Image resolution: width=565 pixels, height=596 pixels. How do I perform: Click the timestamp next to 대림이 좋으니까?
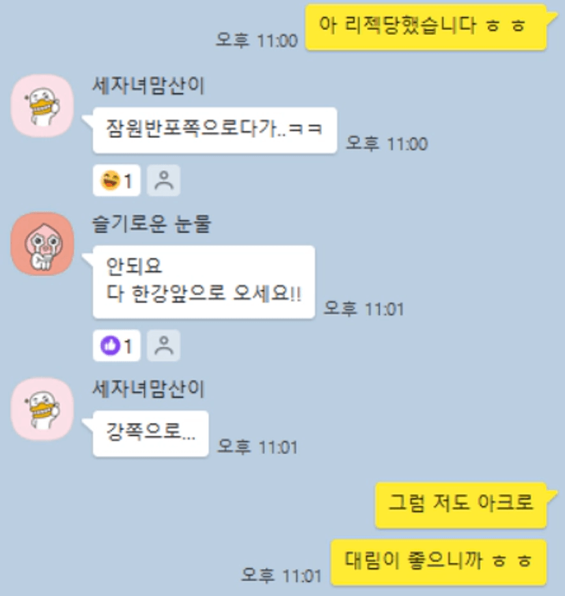click(x=281, y=575)
